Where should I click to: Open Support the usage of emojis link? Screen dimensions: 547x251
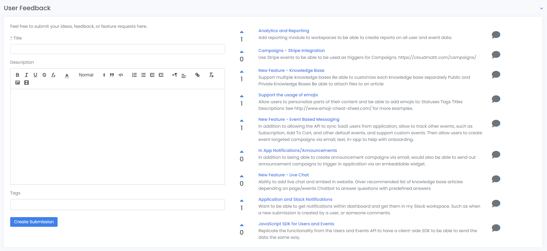tap(288, 95)
